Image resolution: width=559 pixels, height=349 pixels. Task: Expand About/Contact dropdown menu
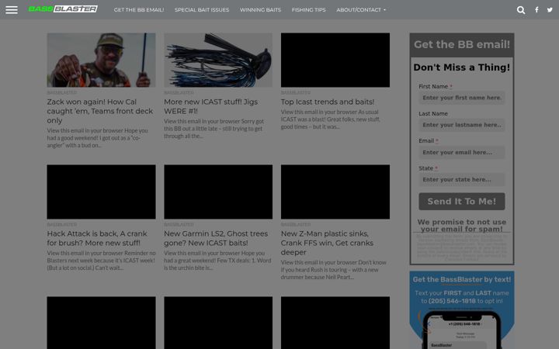coord(361,10)
